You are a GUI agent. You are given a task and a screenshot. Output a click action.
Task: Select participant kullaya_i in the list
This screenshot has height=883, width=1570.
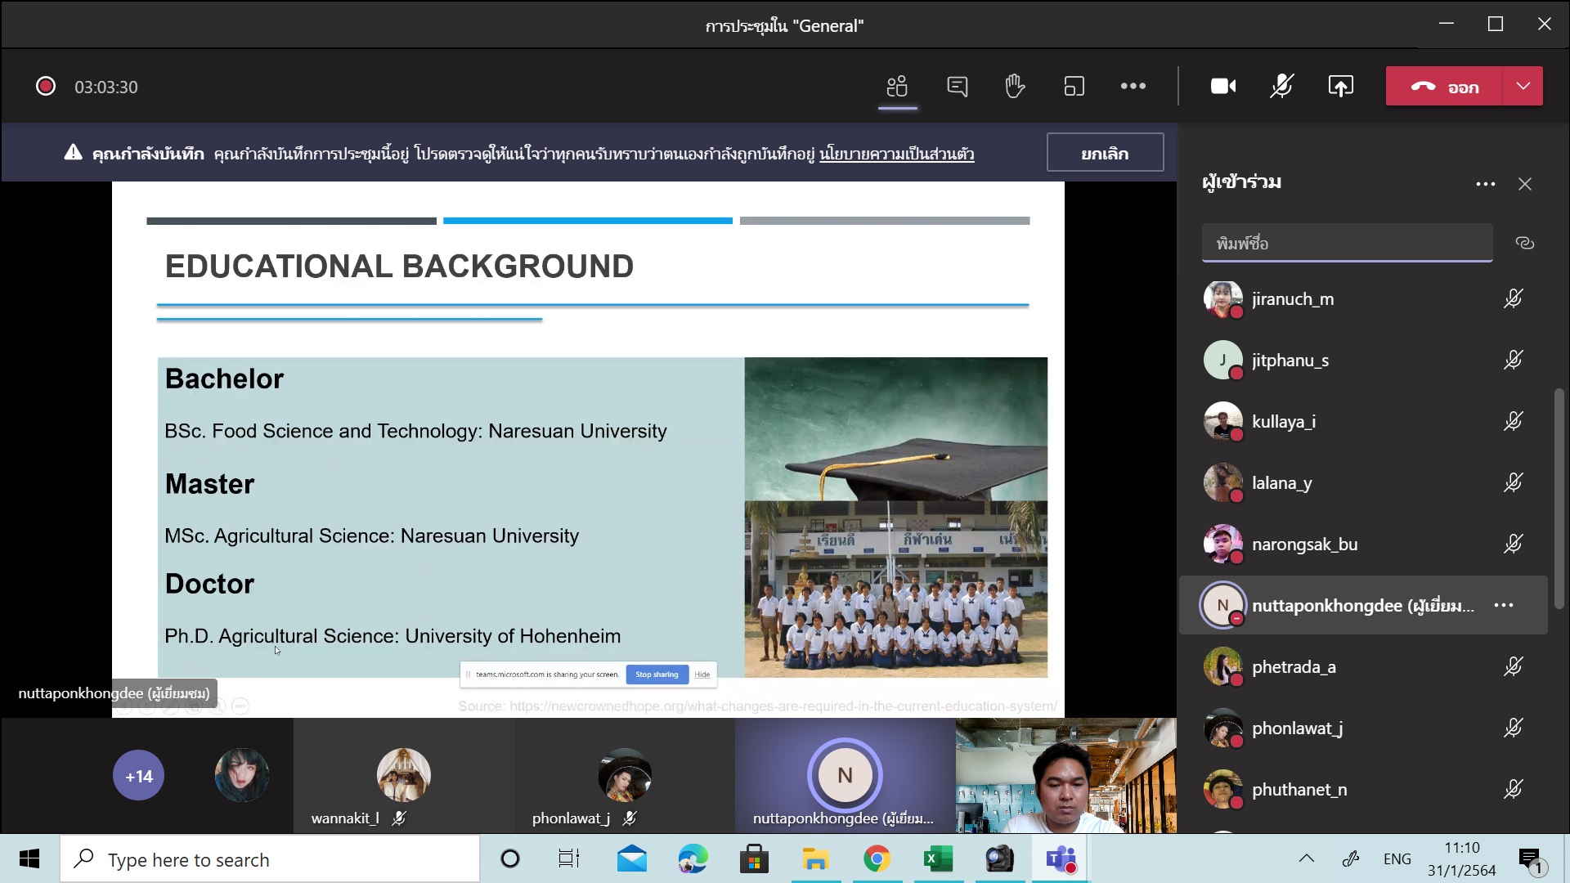1283,422
